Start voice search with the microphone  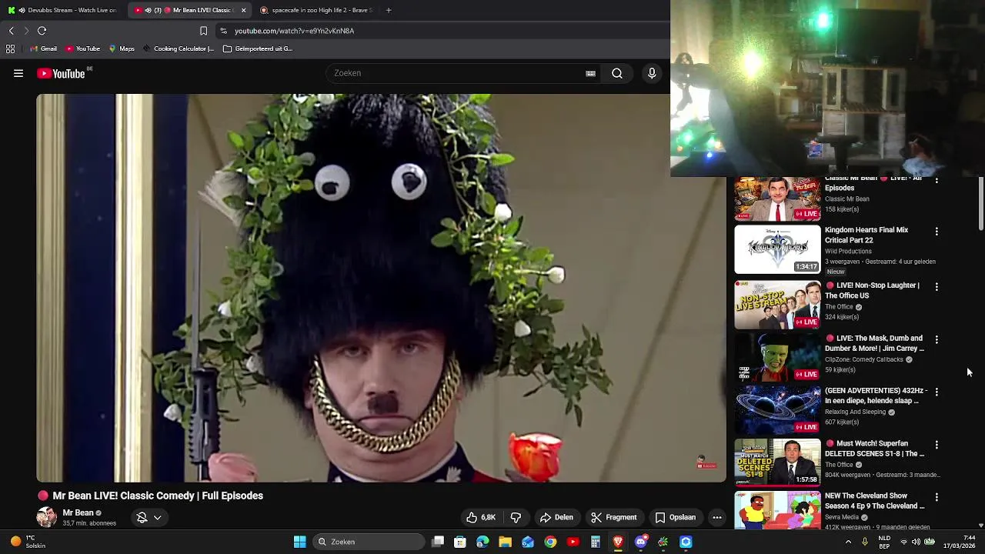652,73
